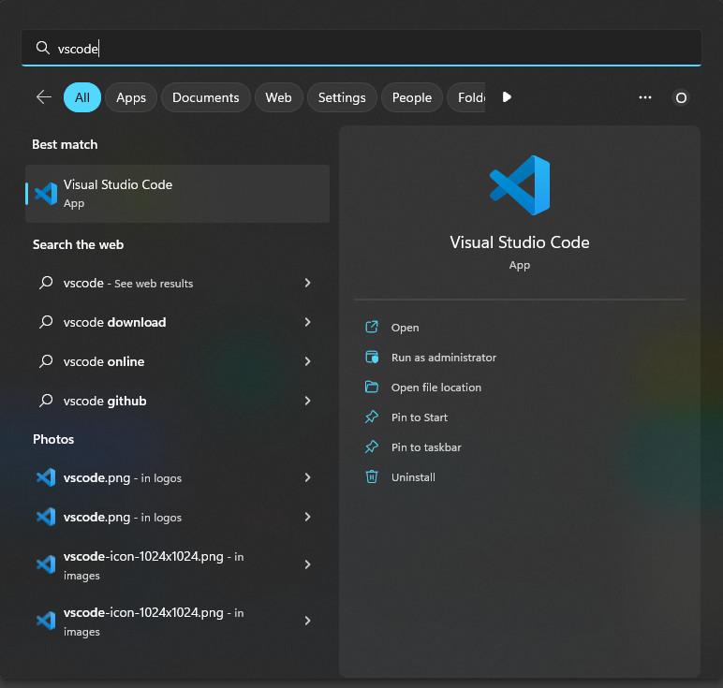This screenshot has height=688, width=723.
Task: Switch to the Apps filter tab
Action: coord(131,97)
